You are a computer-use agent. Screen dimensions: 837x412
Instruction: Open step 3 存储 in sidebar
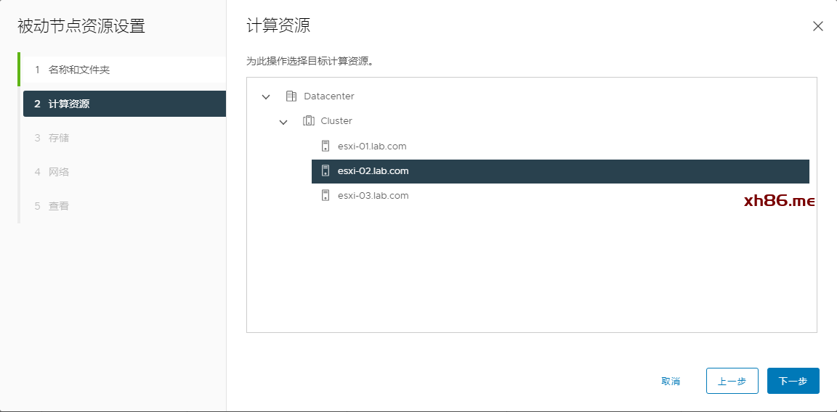click(59, 138)
